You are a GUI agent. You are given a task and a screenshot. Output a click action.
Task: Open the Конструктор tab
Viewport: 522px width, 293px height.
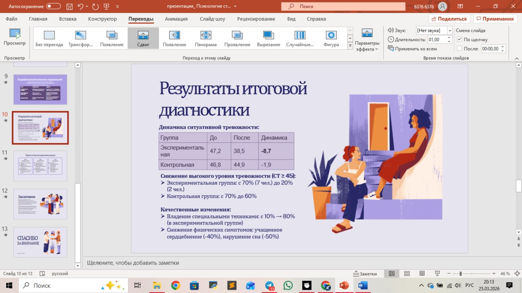click(102, 19)
